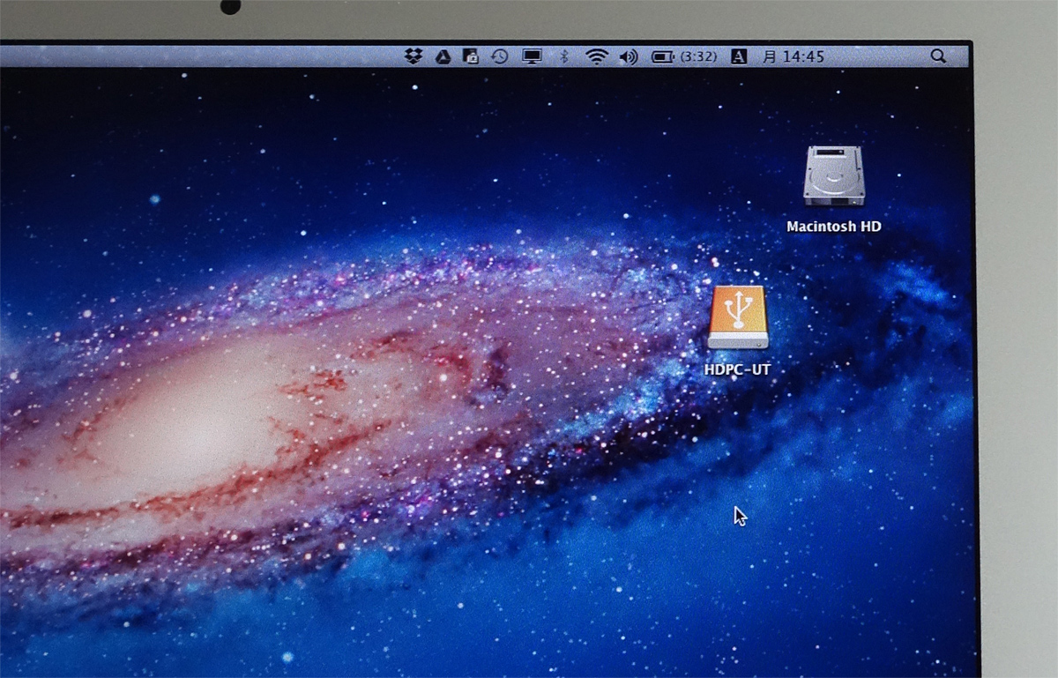
Task: Click the clock showing 14:45
Action: click(803, 56)
